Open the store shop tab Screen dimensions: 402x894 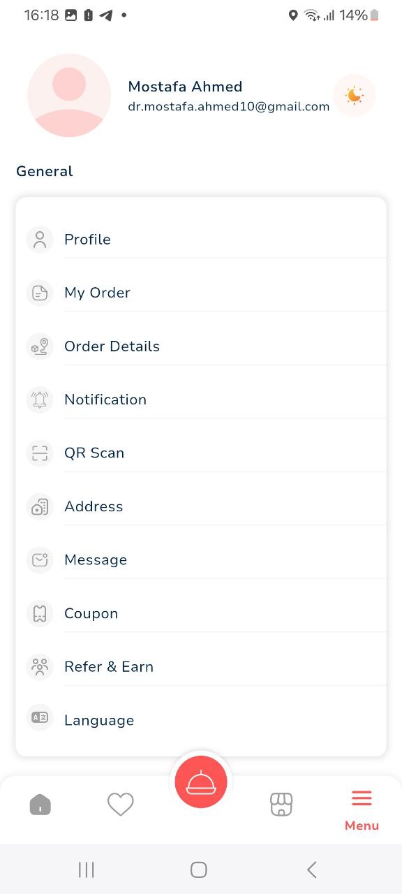coord(281,805)
